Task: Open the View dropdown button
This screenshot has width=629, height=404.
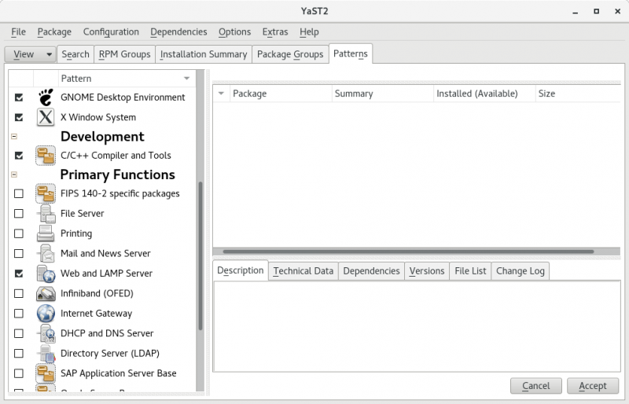Action: 31,54
